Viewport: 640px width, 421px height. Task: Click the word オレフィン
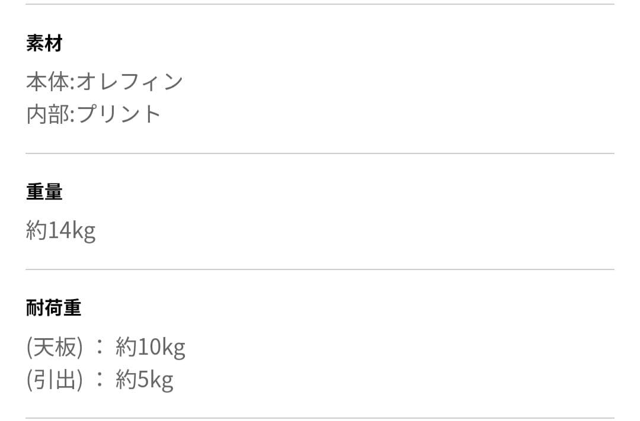(x=130, y=82)
